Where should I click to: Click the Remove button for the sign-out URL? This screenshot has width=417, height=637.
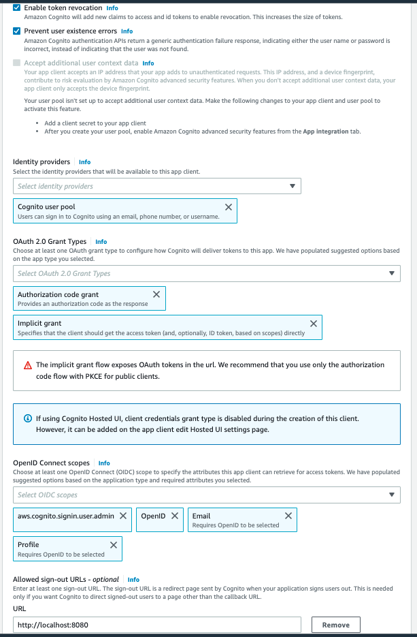(x=335, y=624)
